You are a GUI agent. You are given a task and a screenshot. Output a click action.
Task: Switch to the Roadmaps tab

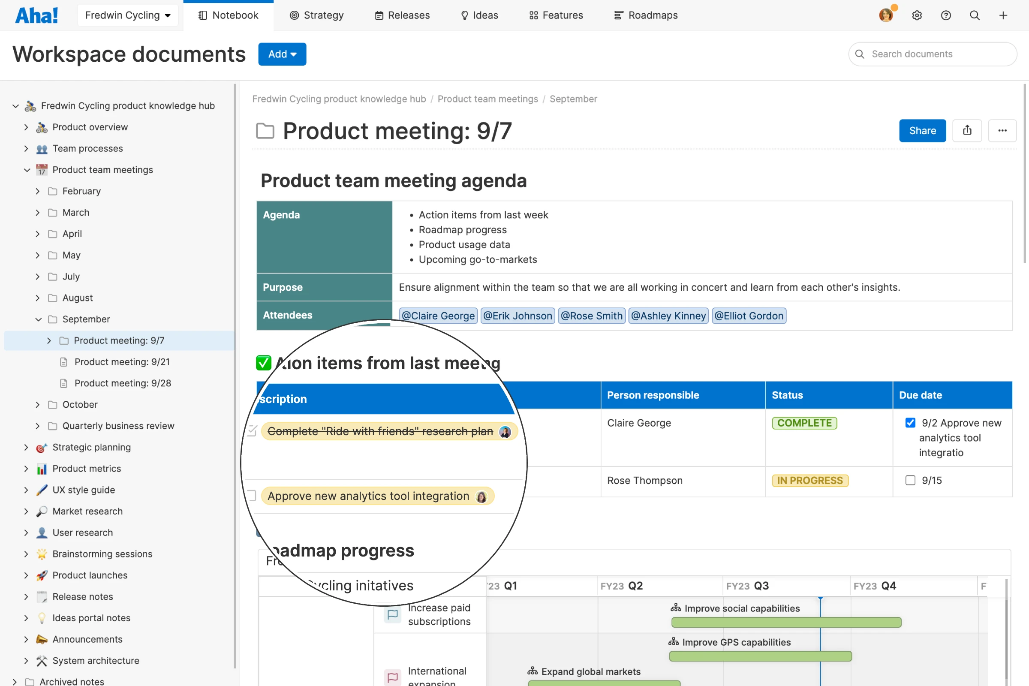click(x=646, y=15)
